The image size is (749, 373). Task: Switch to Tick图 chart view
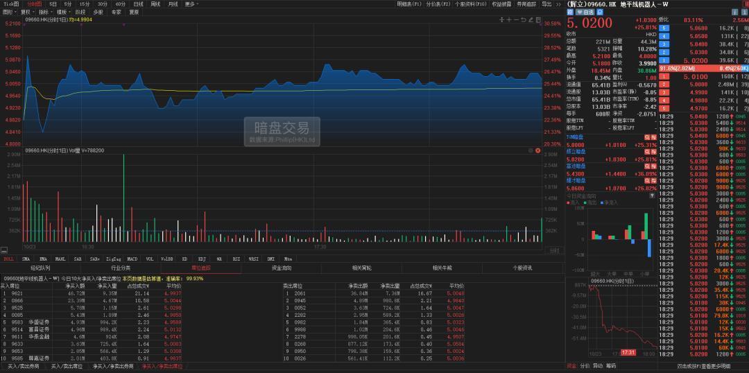[11, 4]
